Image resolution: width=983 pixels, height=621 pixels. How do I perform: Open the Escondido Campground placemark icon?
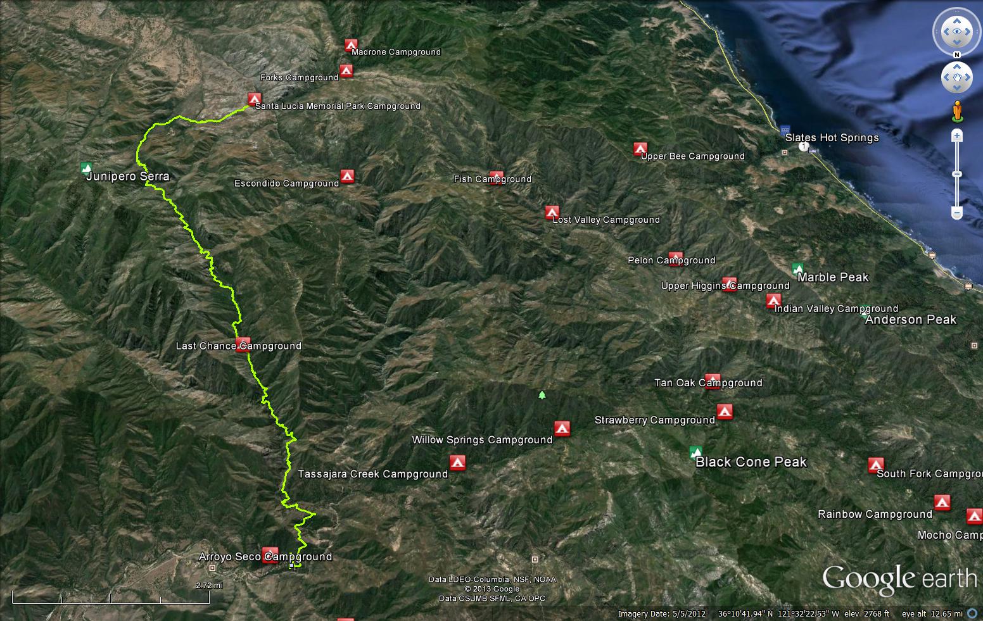point(346,175)
